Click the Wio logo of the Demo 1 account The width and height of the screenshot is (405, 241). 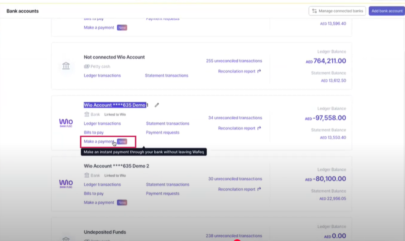66,123
